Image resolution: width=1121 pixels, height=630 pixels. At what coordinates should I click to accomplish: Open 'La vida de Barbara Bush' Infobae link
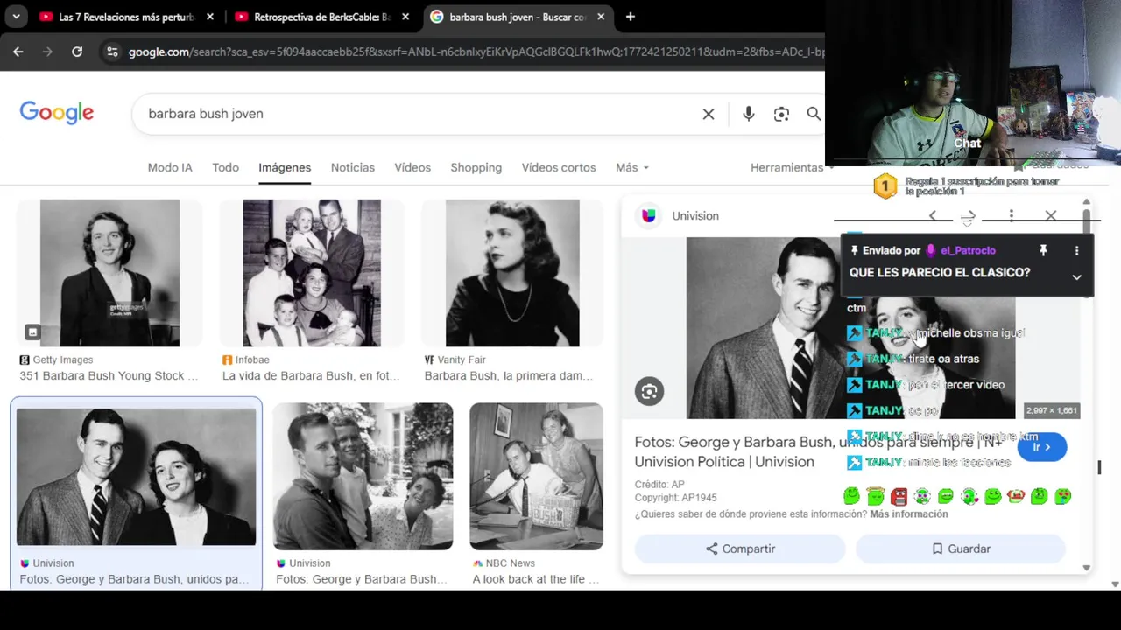(311, 375)
